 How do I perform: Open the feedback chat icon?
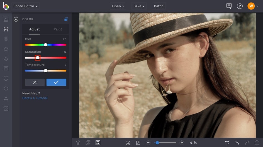pyautogui.click(x=229, y=6)
